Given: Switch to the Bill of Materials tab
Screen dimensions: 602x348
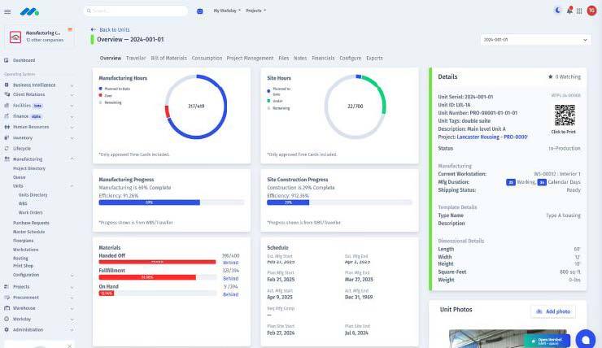Looking at the screenshot, I should (168, 59).
